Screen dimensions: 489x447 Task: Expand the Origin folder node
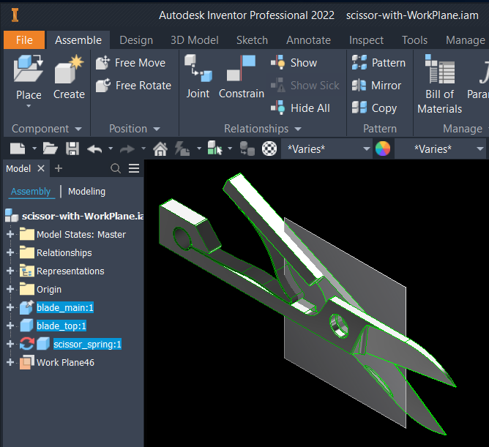point(10,289)
